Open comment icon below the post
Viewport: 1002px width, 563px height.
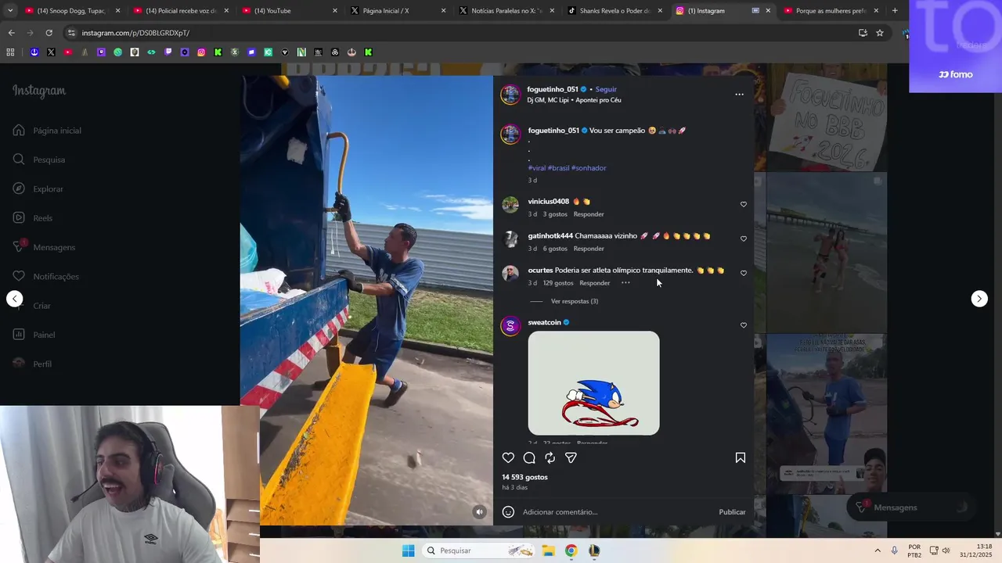(x=529, y=458)
